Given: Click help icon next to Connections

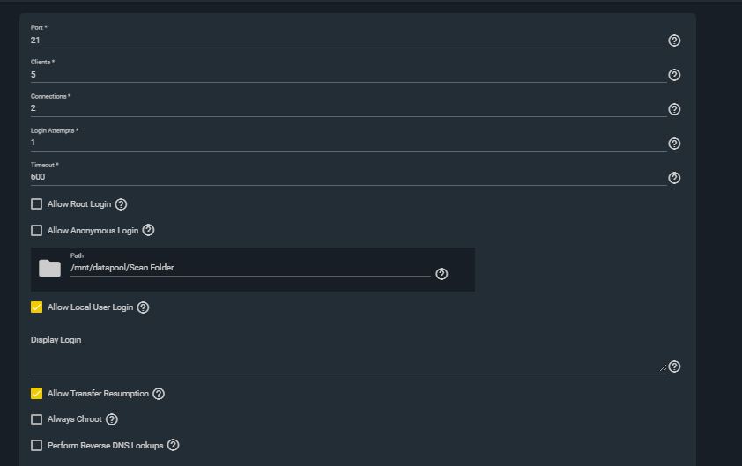Looking at the screenshot, I should tap(674, 109).
